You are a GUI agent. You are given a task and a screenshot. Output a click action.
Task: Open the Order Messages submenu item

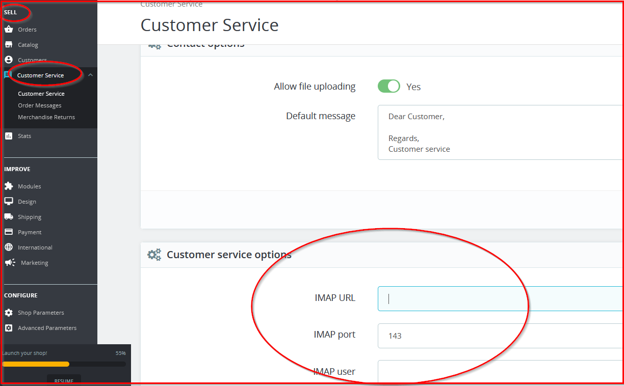click(40, 105)
